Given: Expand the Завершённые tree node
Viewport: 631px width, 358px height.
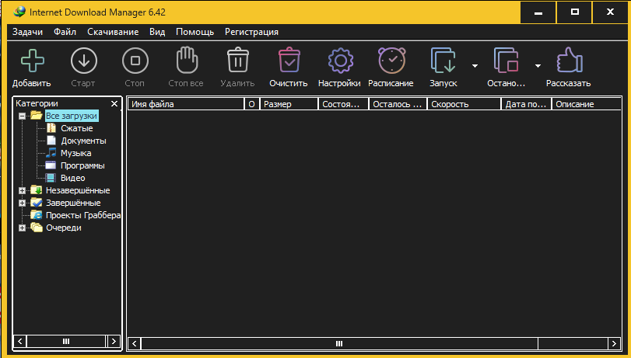Looking at the screenshot, I should [22, 203].
